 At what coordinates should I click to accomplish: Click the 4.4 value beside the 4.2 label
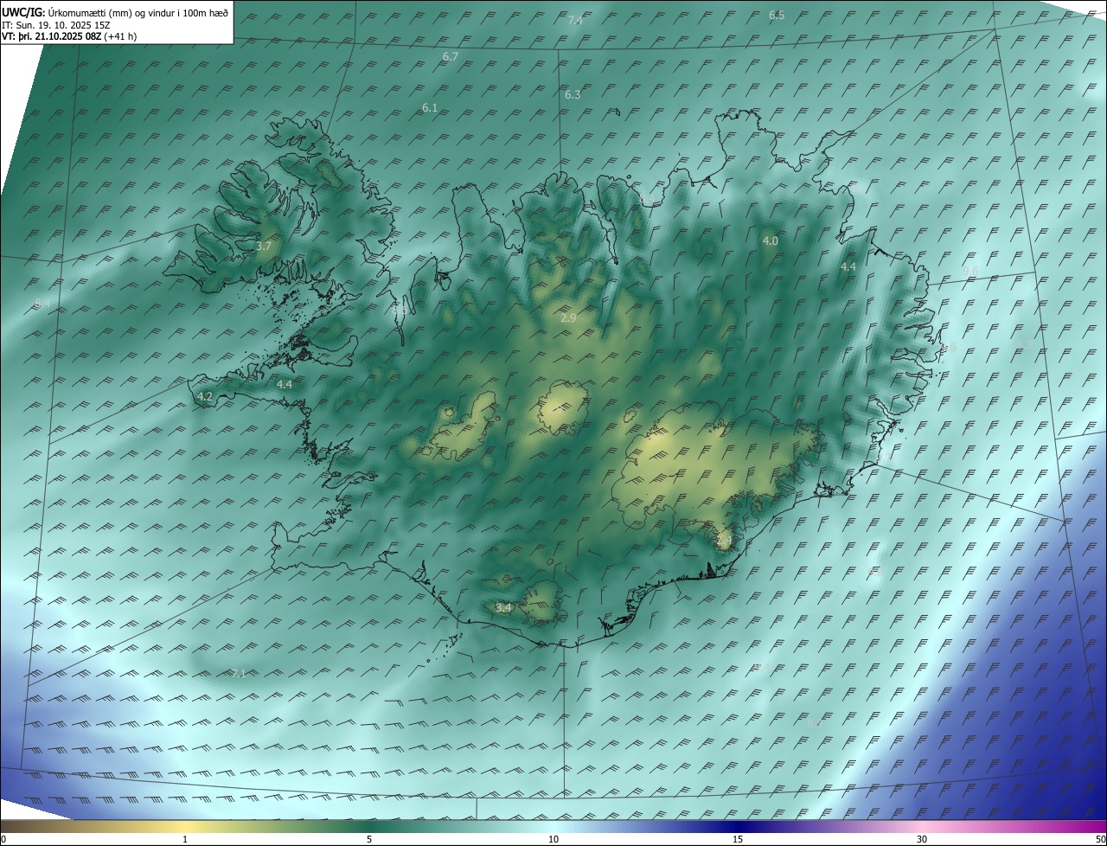tap(284, 384)
